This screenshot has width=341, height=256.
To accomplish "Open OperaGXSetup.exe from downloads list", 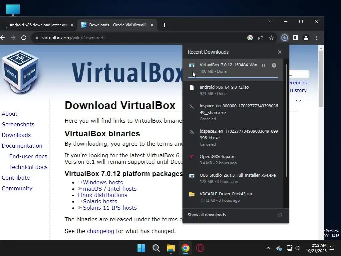I will (x=233, y=159).
